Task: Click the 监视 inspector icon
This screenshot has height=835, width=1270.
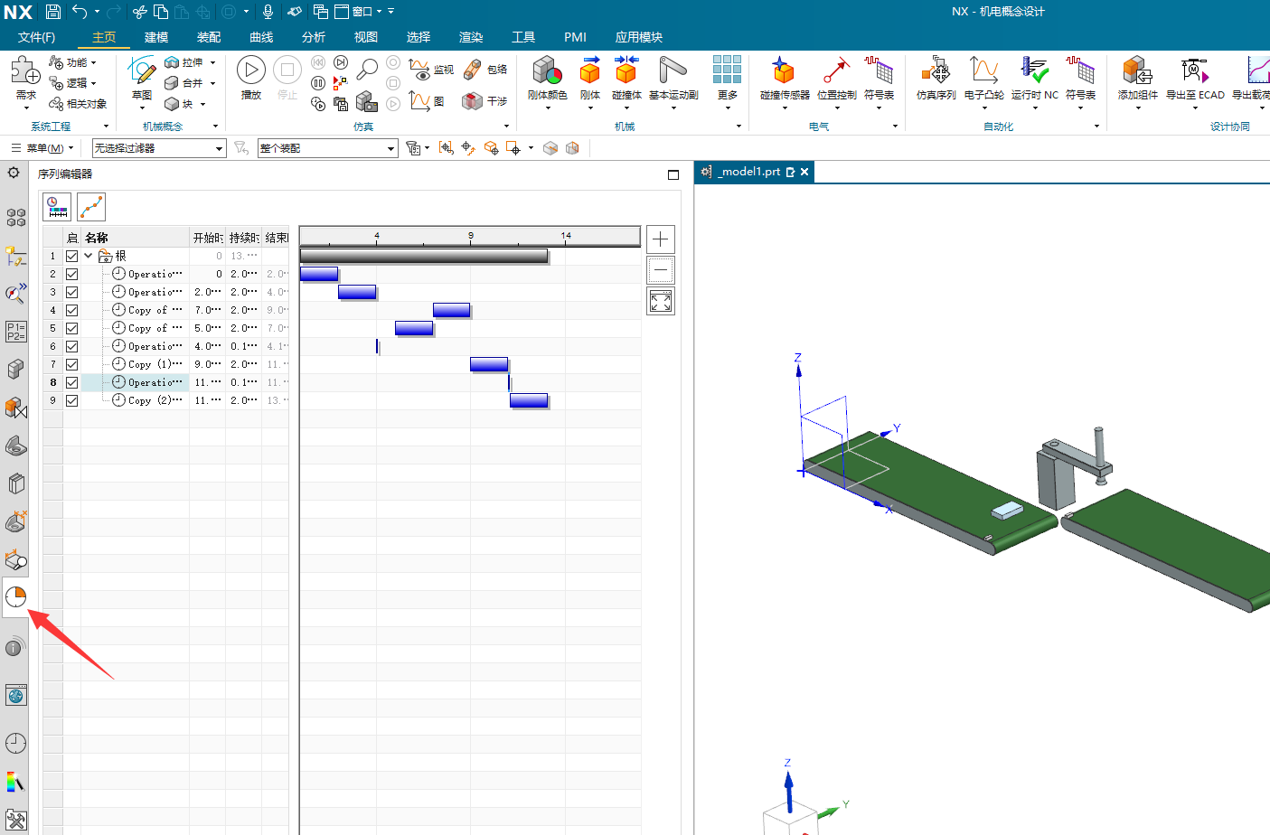Action: pyautogui.click(x=419, y=70)
